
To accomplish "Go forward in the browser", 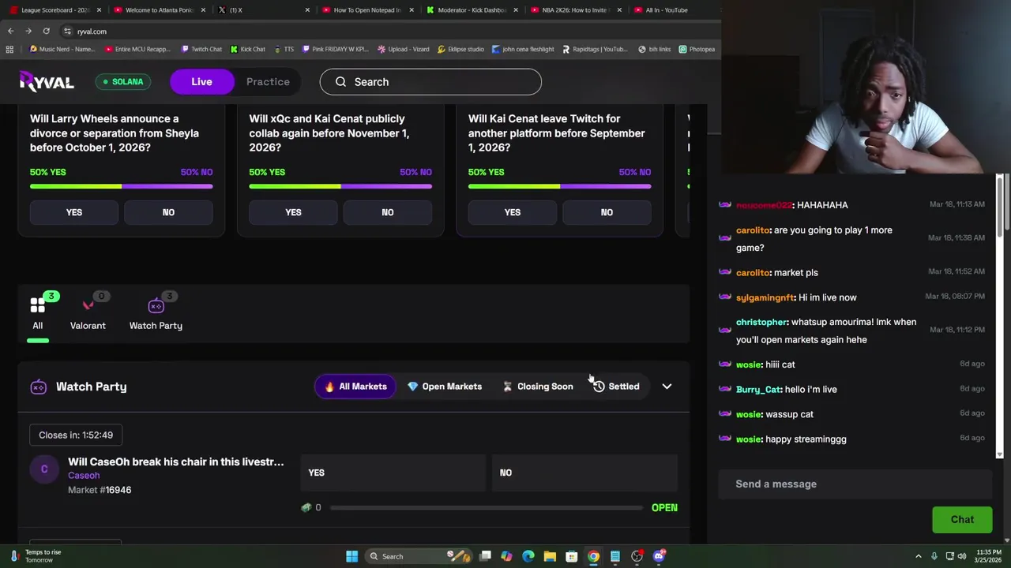I will point(28,31).
